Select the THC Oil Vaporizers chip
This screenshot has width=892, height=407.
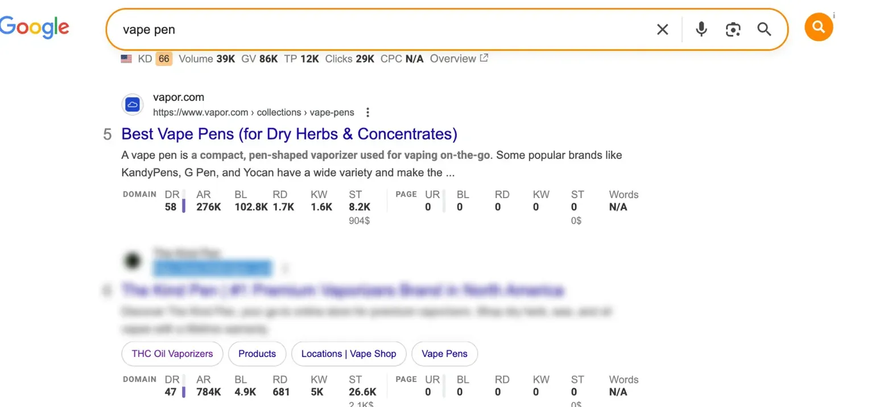[x=172, y=353]
